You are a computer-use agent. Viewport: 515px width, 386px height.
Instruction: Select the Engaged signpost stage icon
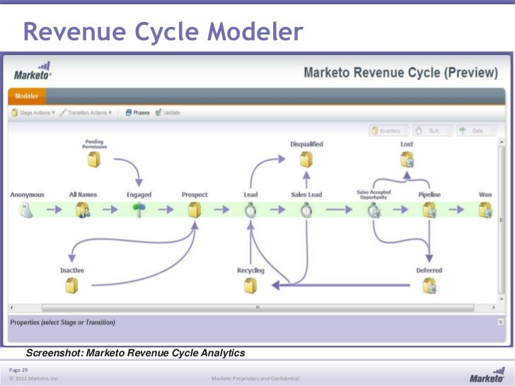coord(139,210)
